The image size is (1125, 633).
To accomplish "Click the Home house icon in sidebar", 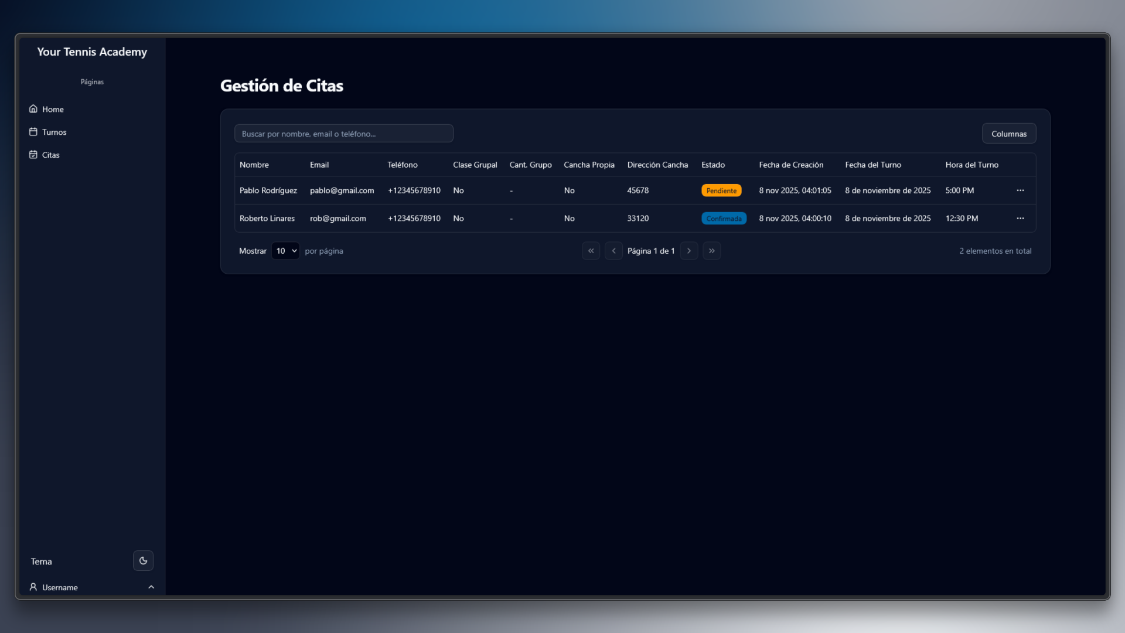I will click(x=33, y=109).
